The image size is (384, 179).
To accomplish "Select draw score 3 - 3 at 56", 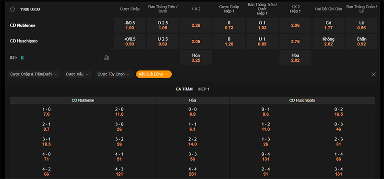I will coord(192,157).
